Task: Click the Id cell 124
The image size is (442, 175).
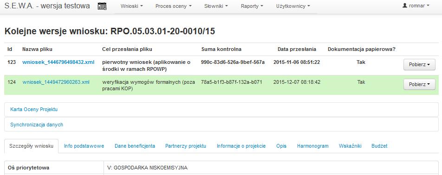Action: click(x=12, y=82)
